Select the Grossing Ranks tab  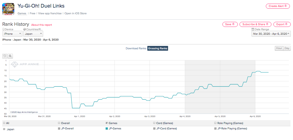point(158,48)
